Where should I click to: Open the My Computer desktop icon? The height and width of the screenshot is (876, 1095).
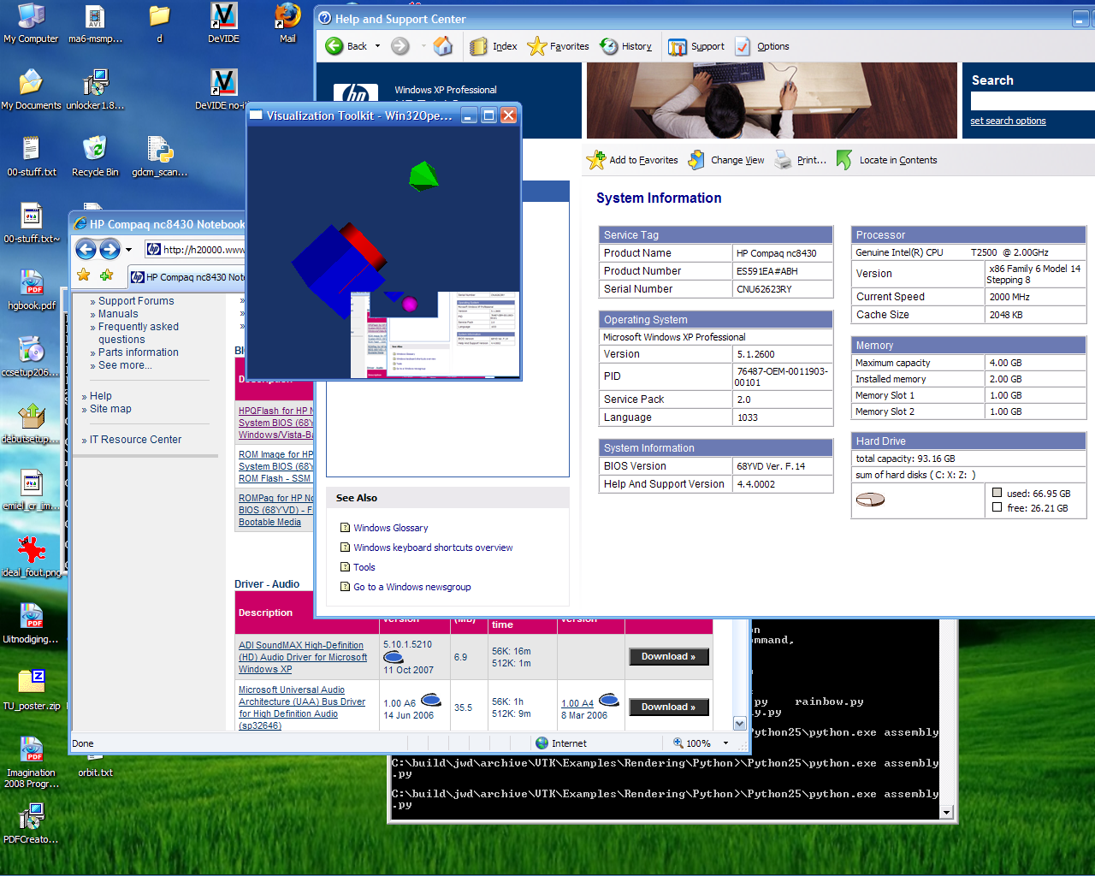[x=31, y=23]
